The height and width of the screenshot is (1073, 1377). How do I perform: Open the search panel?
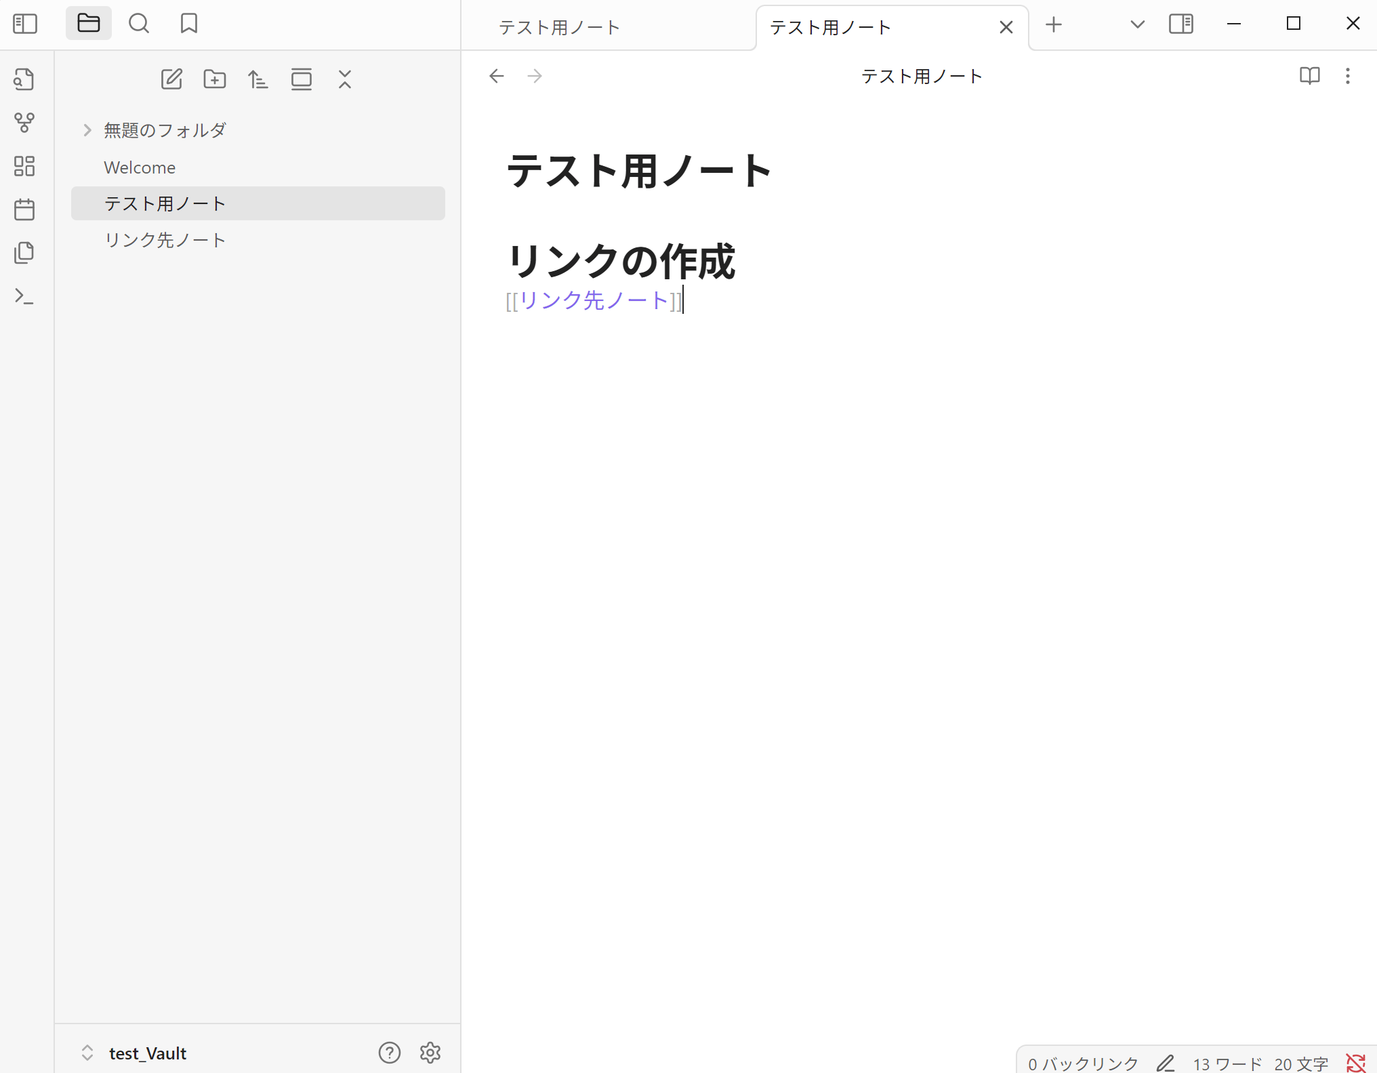click(139, 24)
